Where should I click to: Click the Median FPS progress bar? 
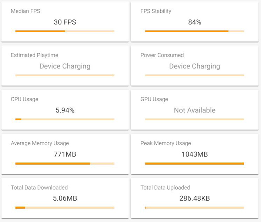(65, 31)
